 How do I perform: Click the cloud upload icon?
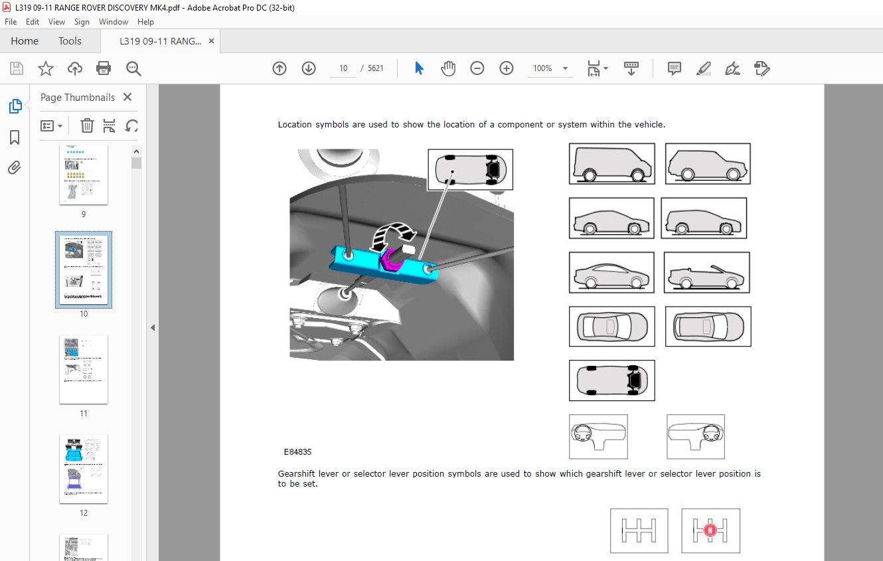click(x=75, y=68)
